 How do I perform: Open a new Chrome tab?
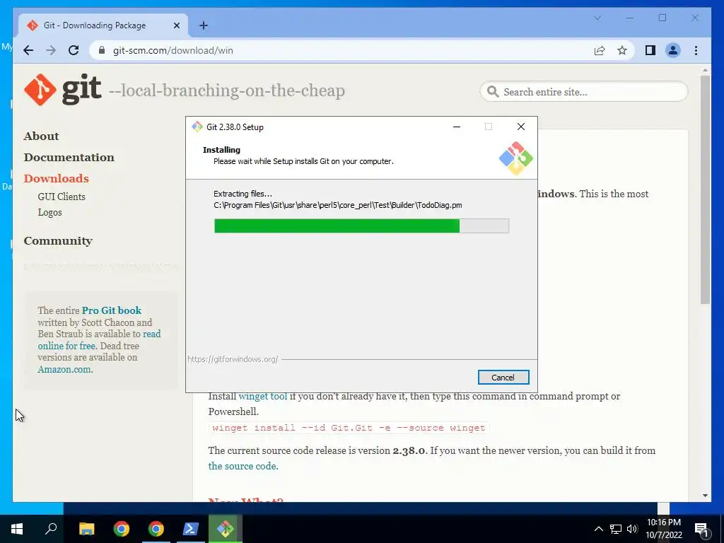point(204,25)
